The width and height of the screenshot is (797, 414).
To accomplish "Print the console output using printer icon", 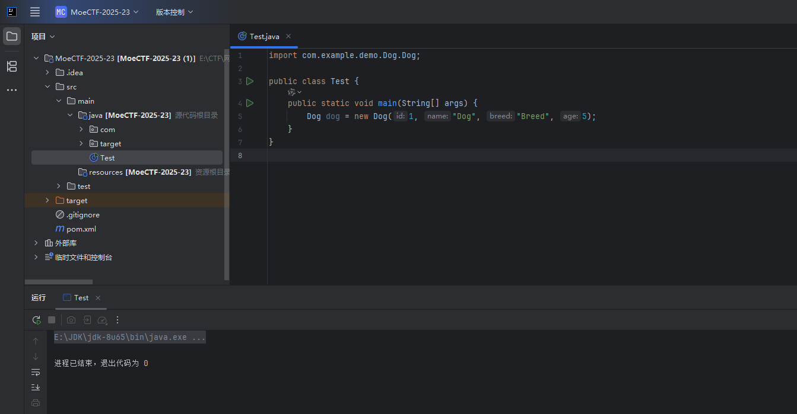I will [x=36, y=403].
